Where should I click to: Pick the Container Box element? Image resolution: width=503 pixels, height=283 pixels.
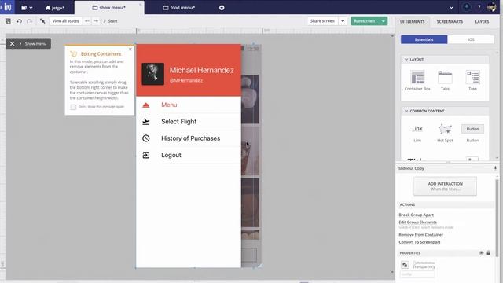pos(417,80)
